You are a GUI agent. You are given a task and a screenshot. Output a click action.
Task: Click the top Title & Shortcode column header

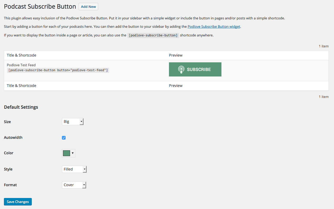coord(22,55)
